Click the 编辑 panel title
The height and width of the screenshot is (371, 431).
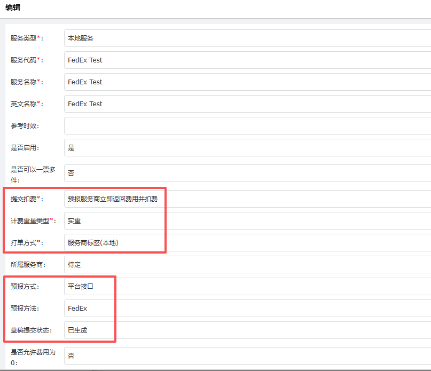[13, 8]
